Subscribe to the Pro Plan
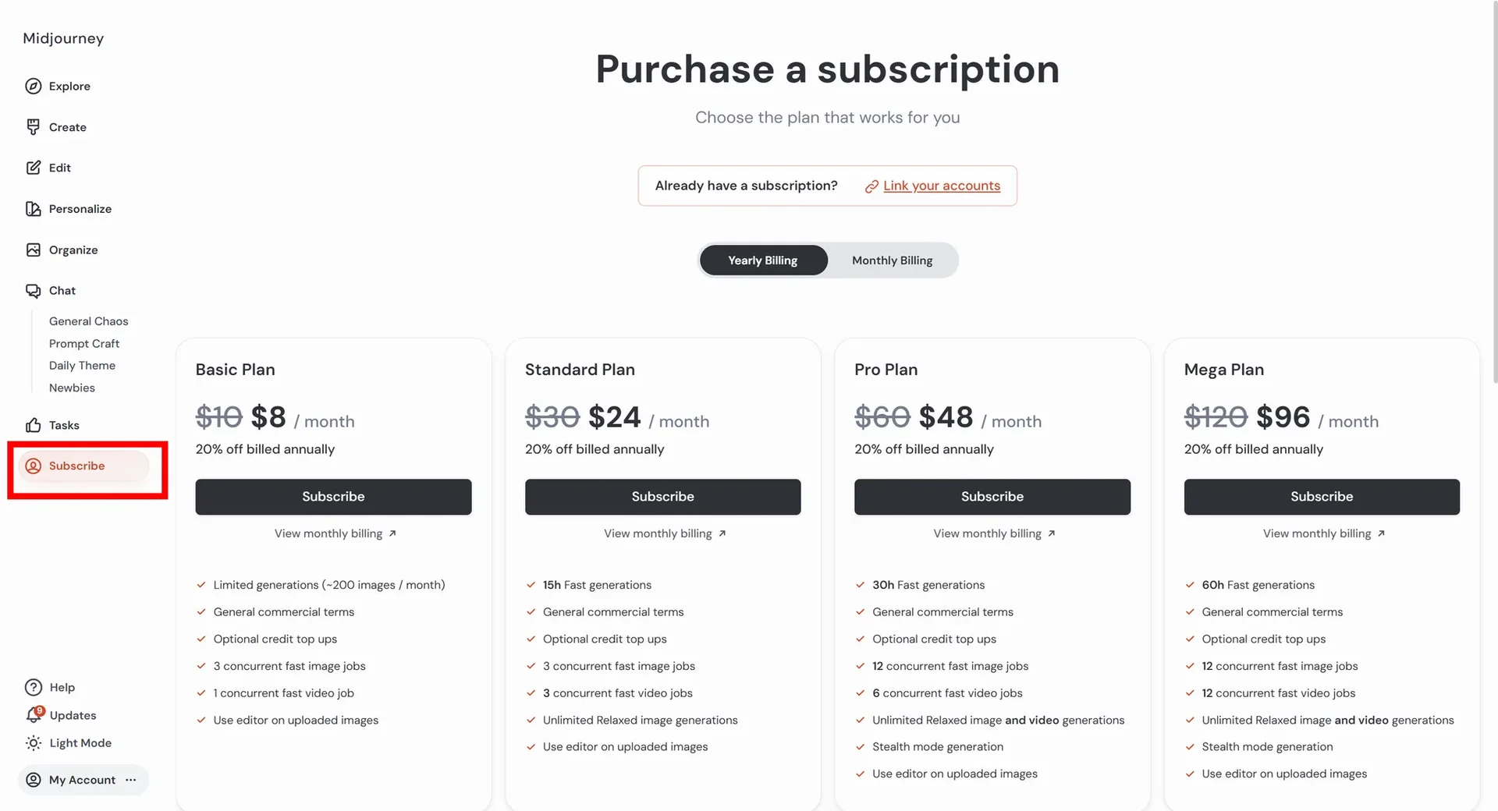The image size is (1498, 811). coord(992,497)
